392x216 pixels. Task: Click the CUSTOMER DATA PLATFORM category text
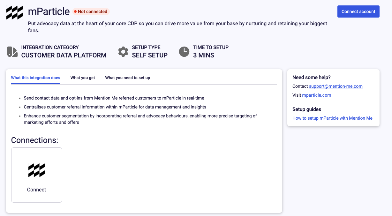click(64, 55)
